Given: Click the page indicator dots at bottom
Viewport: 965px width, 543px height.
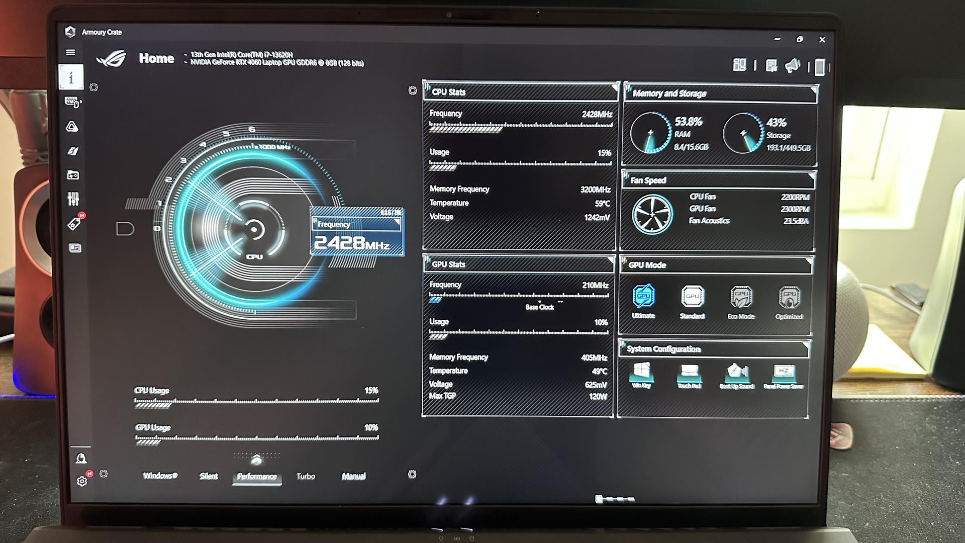Looking at the screenshot, I should tap(615, 499).
